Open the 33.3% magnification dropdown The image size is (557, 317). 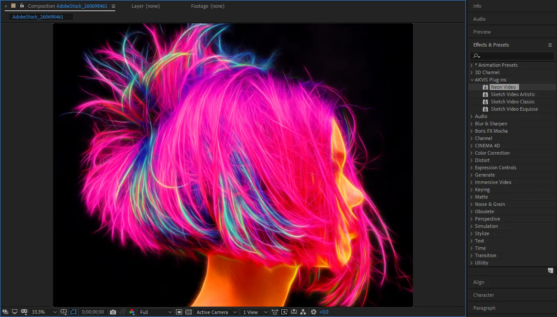(44, 312)
